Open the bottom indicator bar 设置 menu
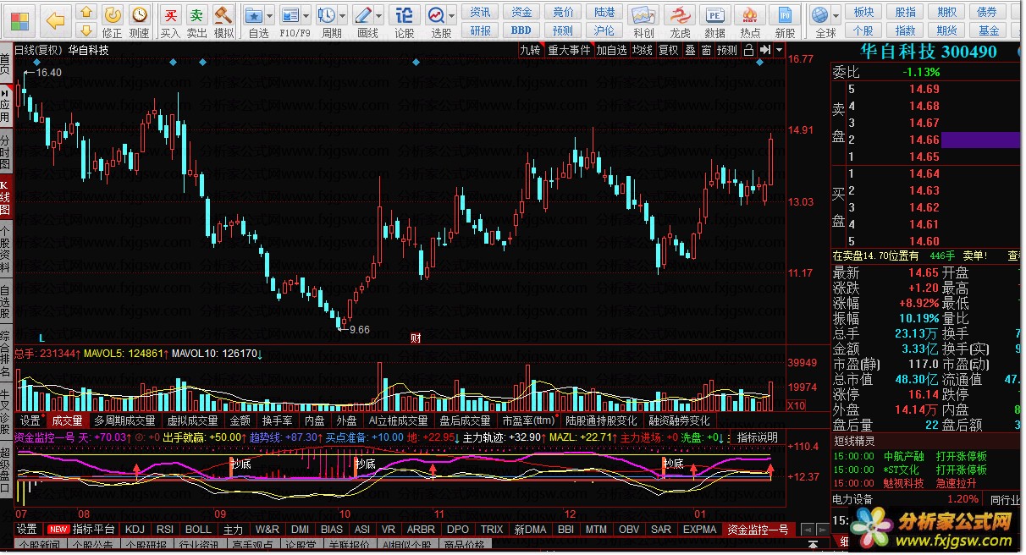The height and width of the screenshot is (555, 1026). [x=26, y=530]
